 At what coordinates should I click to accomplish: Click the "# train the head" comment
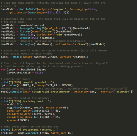(25, 98)
